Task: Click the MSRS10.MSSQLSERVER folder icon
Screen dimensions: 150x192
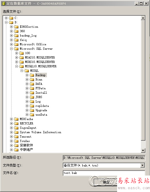Action: click(x=21, y=62)
